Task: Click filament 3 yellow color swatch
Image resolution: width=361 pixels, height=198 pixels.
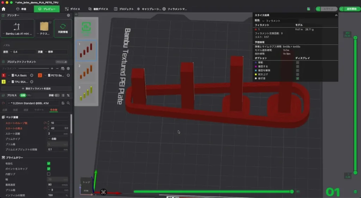Action: pyautogui.click(x=4, y=82)
